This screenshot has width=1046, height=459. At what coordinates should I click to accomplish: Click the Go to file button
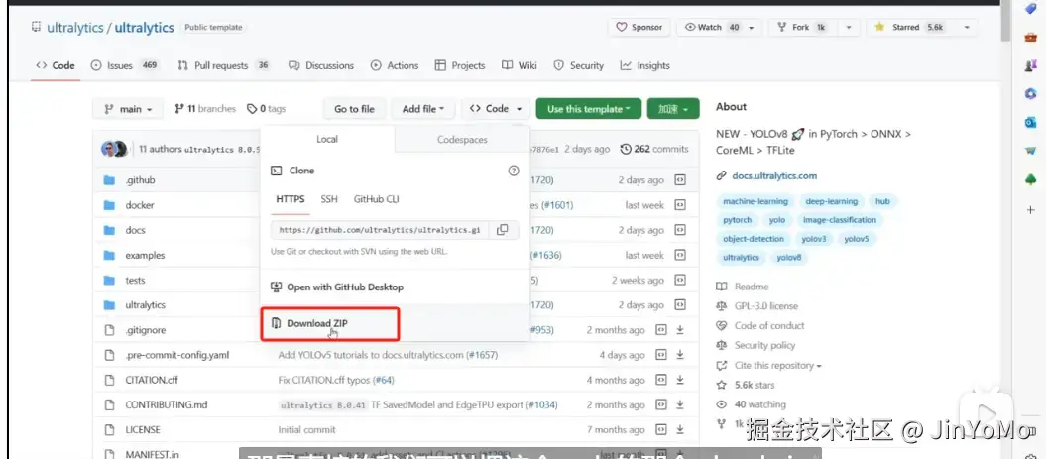coord(354,109)
